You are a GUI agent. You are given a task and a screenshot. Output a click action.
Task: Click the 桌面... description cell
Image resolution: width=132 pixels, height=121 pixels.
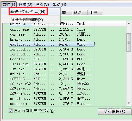(84, 34)
